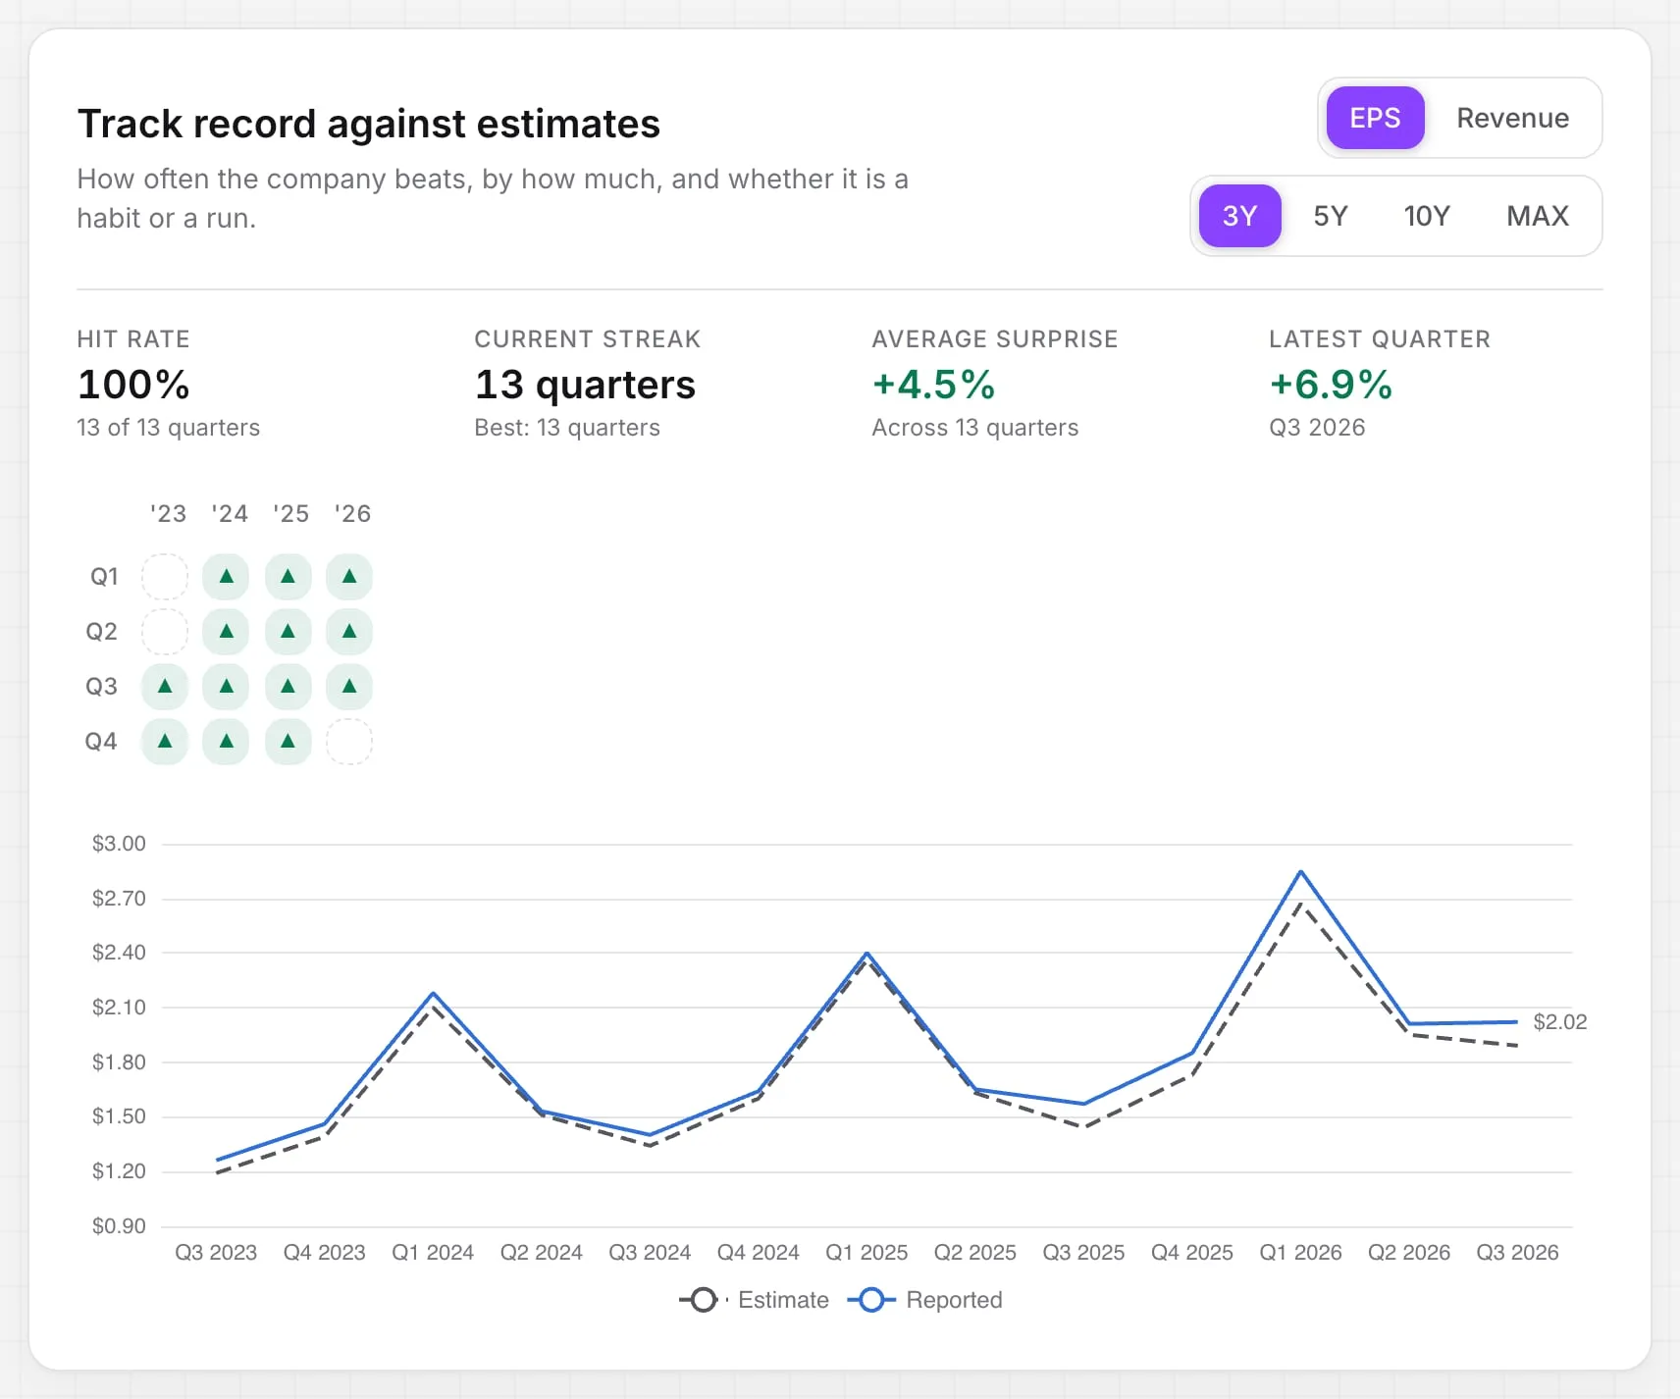
Task: Click the $2.02 end-of-line value label
Action: [x=1559, y=1021]
